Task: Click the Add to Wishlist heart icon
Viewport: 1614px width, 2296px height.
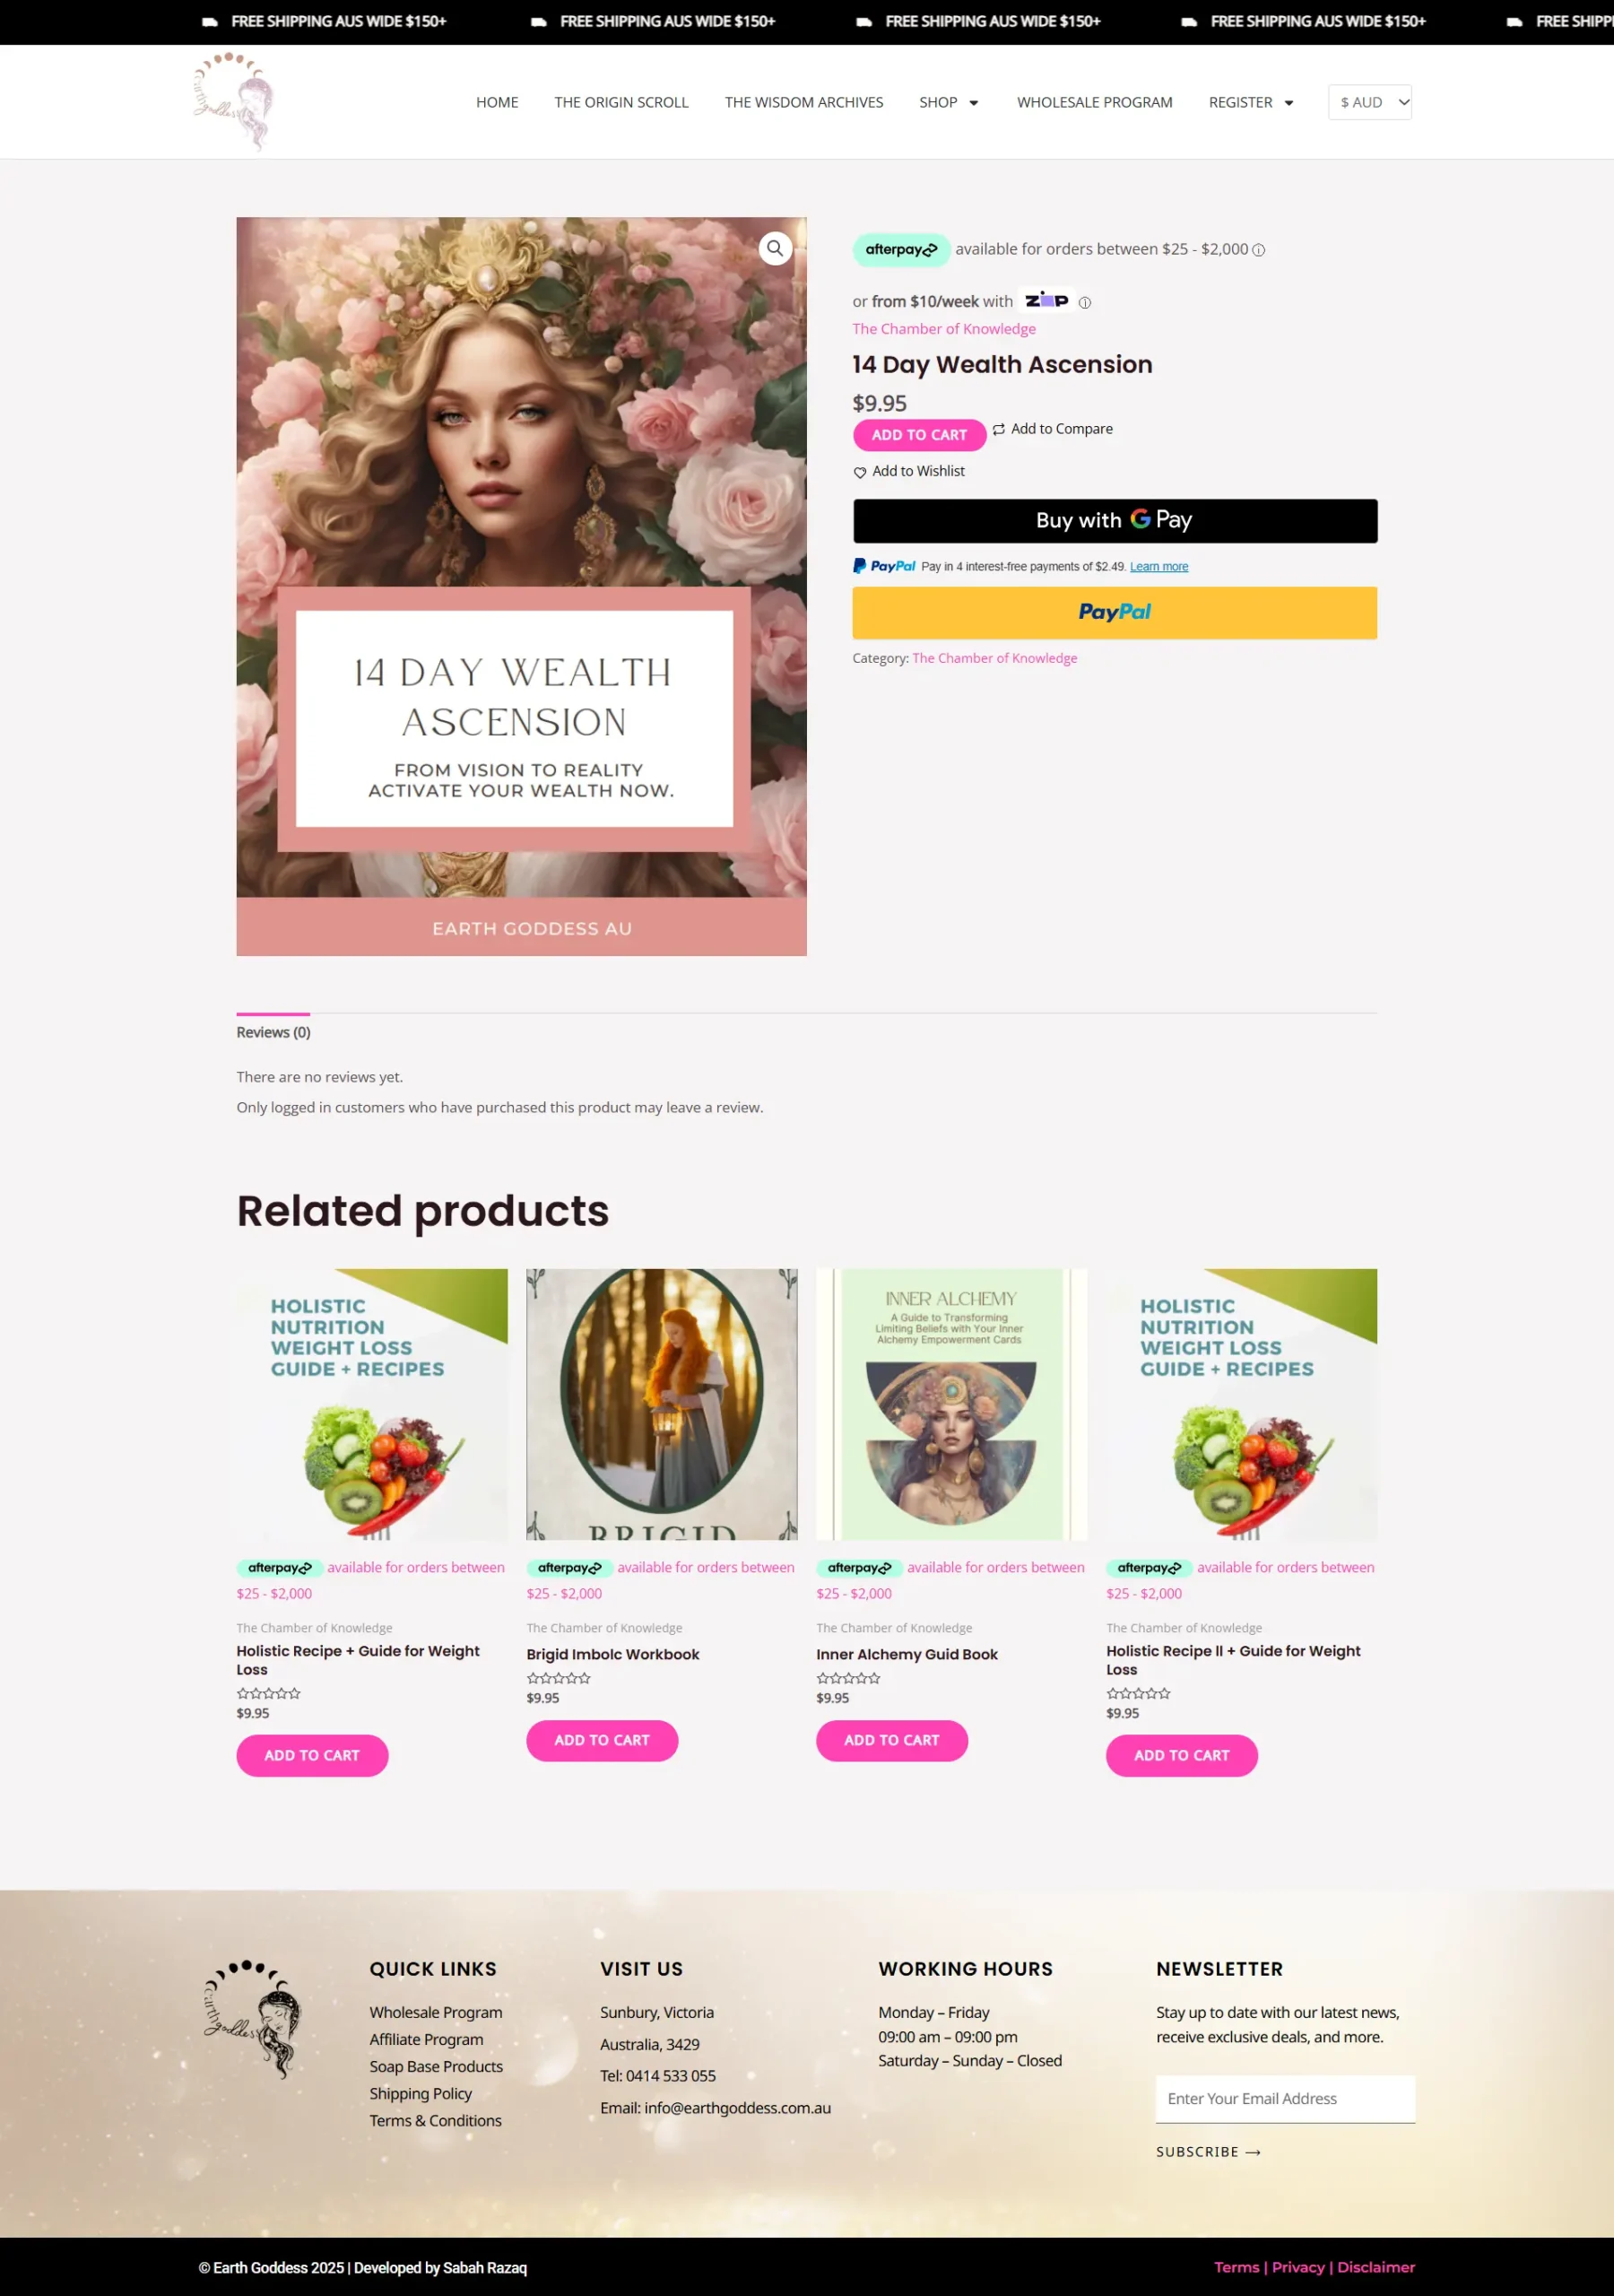Action: (860, 472)
